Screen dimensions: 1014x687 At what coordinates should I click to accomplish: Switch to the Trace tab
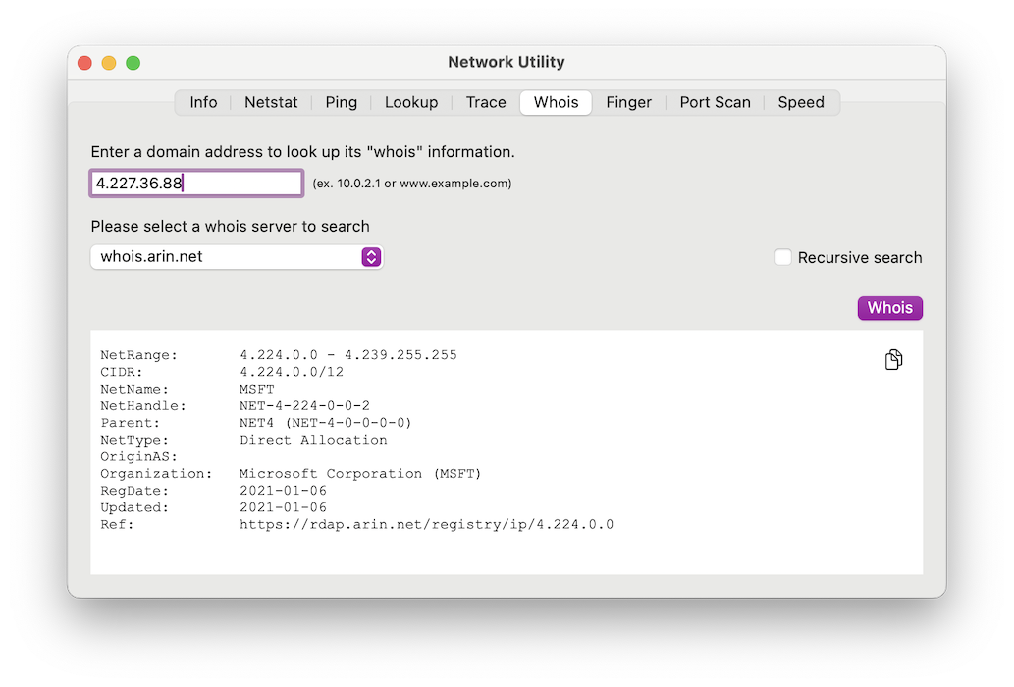(x=486, y=102)
